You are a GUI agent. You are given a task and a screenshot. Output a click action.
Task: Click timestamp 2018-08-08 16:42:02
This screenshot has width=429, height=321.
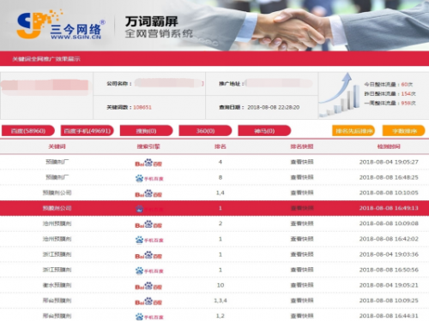coord(389,239)
